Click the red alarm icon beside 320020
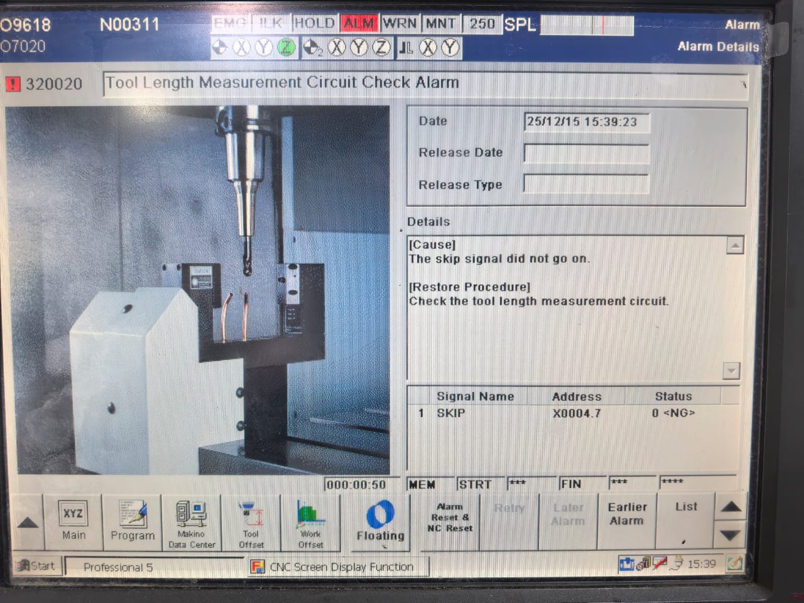Screen dimensions: 804x603 [13, 84]
